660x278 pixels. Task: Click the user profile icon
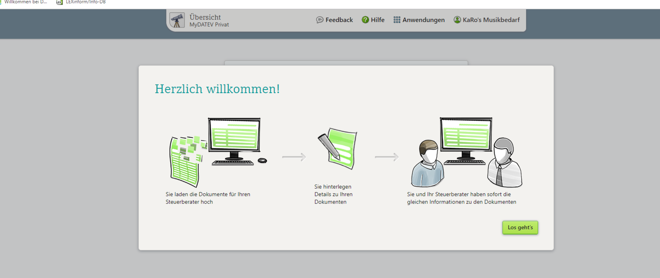457,20
